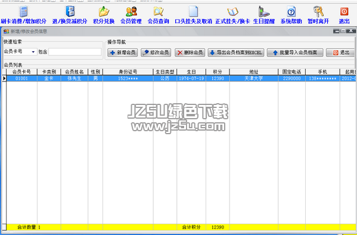Open 刷卡消费/增加积分 calculator icon
Screen dimensions: 357x235
coord(23,11)
